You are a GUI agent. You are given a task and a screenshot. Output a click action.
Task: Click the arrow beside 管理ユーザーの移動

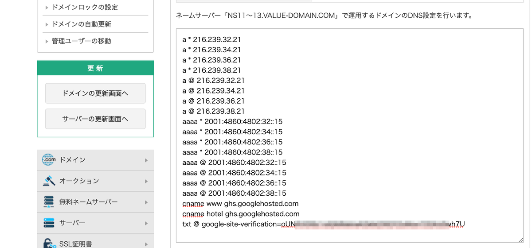[47, 41]
